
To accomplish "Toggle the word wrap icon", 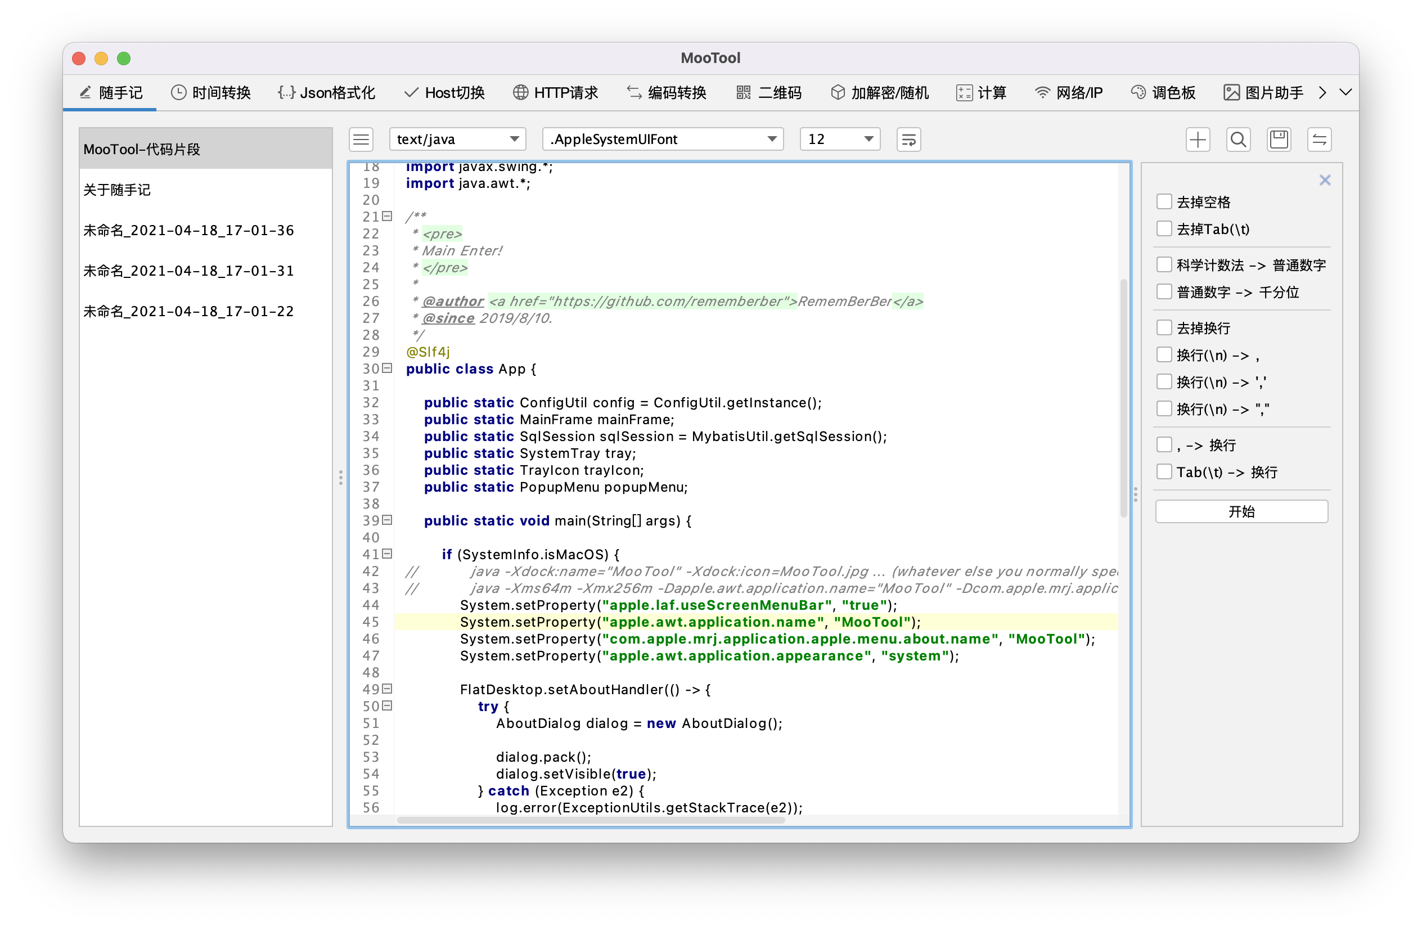I will click(x=908, y=139).
